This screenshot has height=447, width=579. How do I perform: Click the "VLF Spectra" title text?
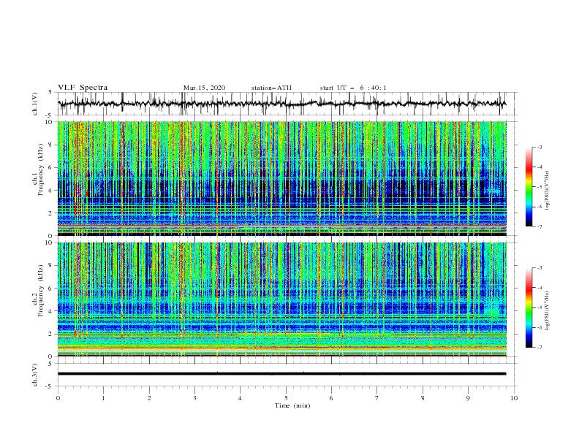coord(83,88)
